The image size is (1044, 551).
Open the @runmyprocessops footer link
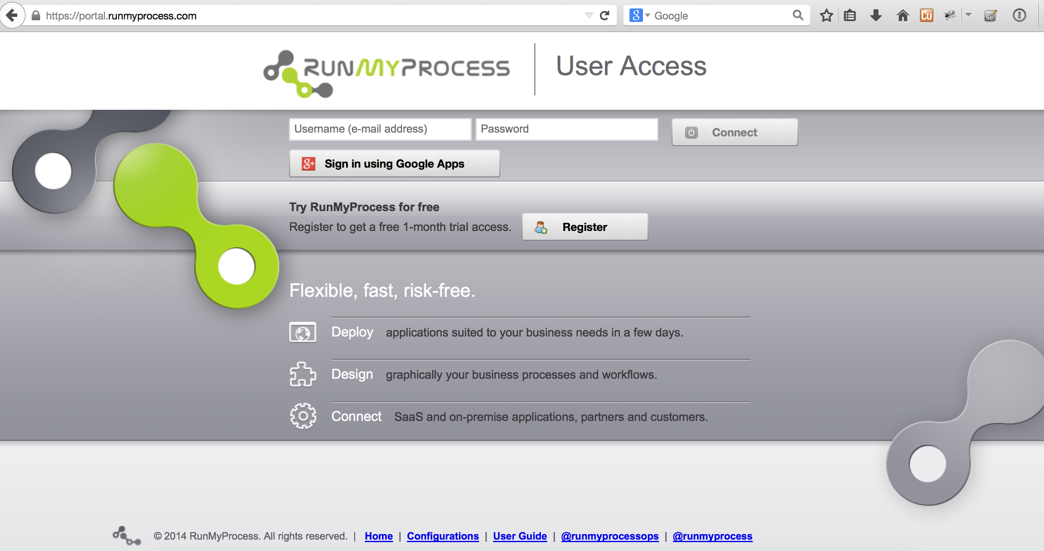(610, 536)
